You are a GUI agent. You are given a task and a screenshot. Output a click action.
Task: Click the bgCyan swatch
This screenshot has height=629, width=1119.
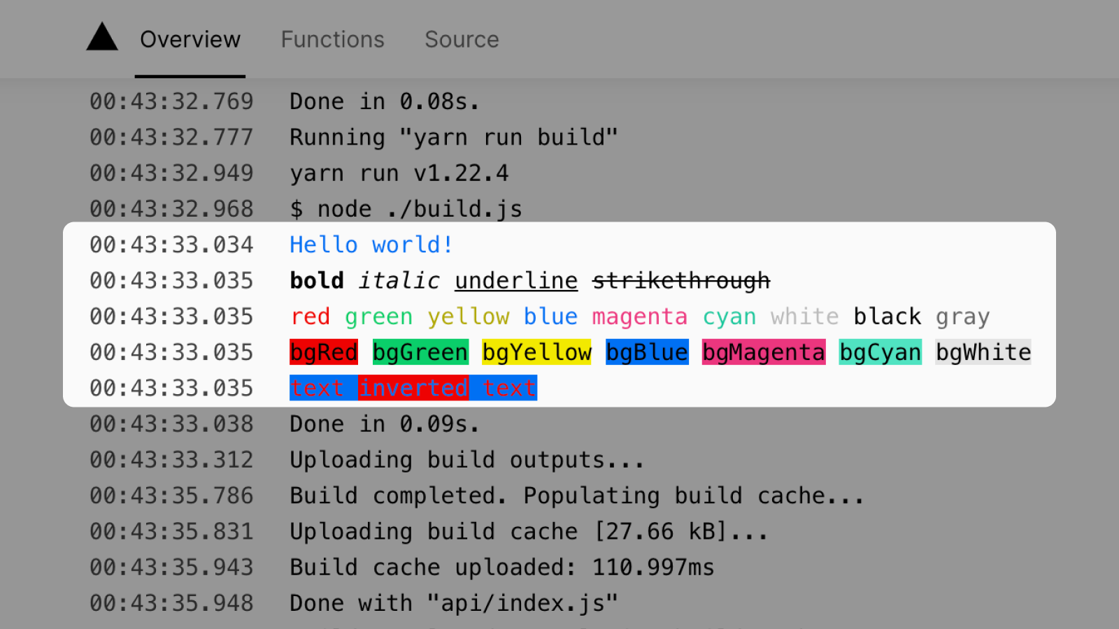point(880,352)
